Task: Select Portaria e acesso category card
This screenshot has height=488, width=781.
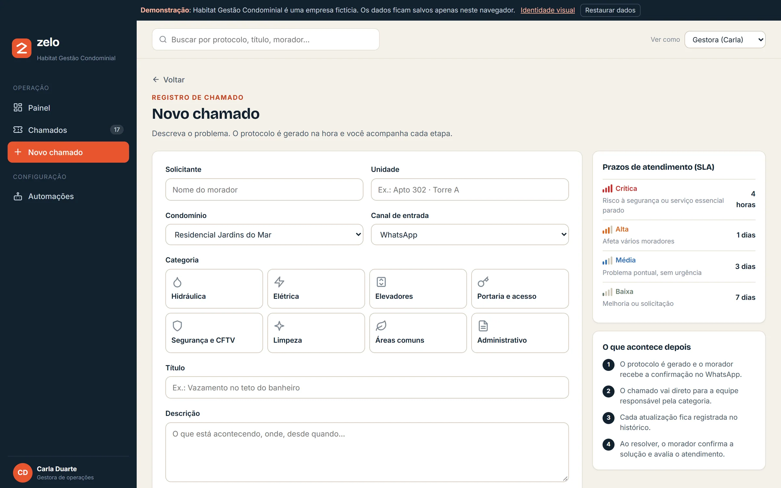Action: [520, 289]
